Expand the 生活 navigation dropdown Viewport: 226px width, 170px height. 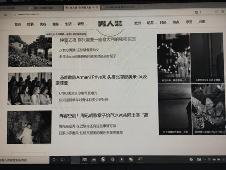(x=69, y=24)
